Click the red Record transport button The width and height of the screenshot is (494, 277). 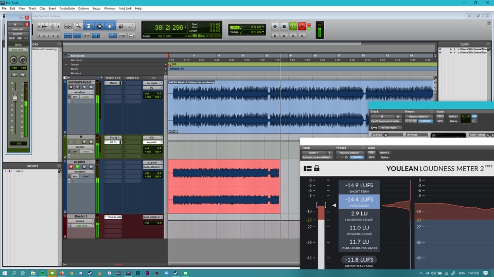(x=302, y=27)
